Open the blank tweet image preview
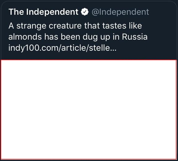 [89, 109]
